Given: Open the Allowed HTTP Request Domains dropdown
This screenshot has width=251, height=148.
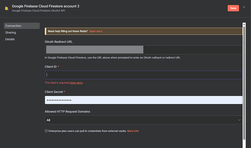Looking at the screenshot, I should click(x=144, y=120).
